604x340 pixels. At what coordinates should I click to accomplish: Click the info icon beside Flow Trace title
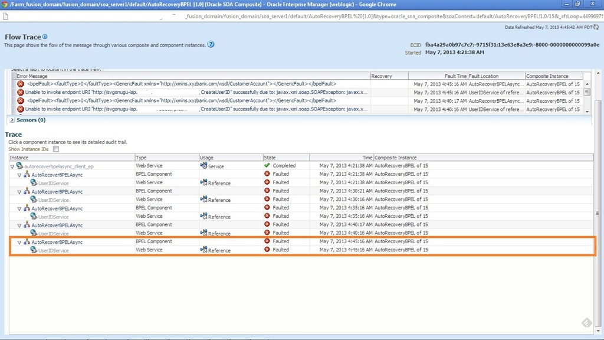45,37
